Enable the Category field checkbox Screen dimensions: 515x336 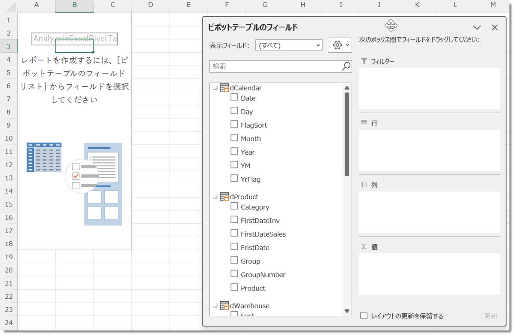pos(234,207)
